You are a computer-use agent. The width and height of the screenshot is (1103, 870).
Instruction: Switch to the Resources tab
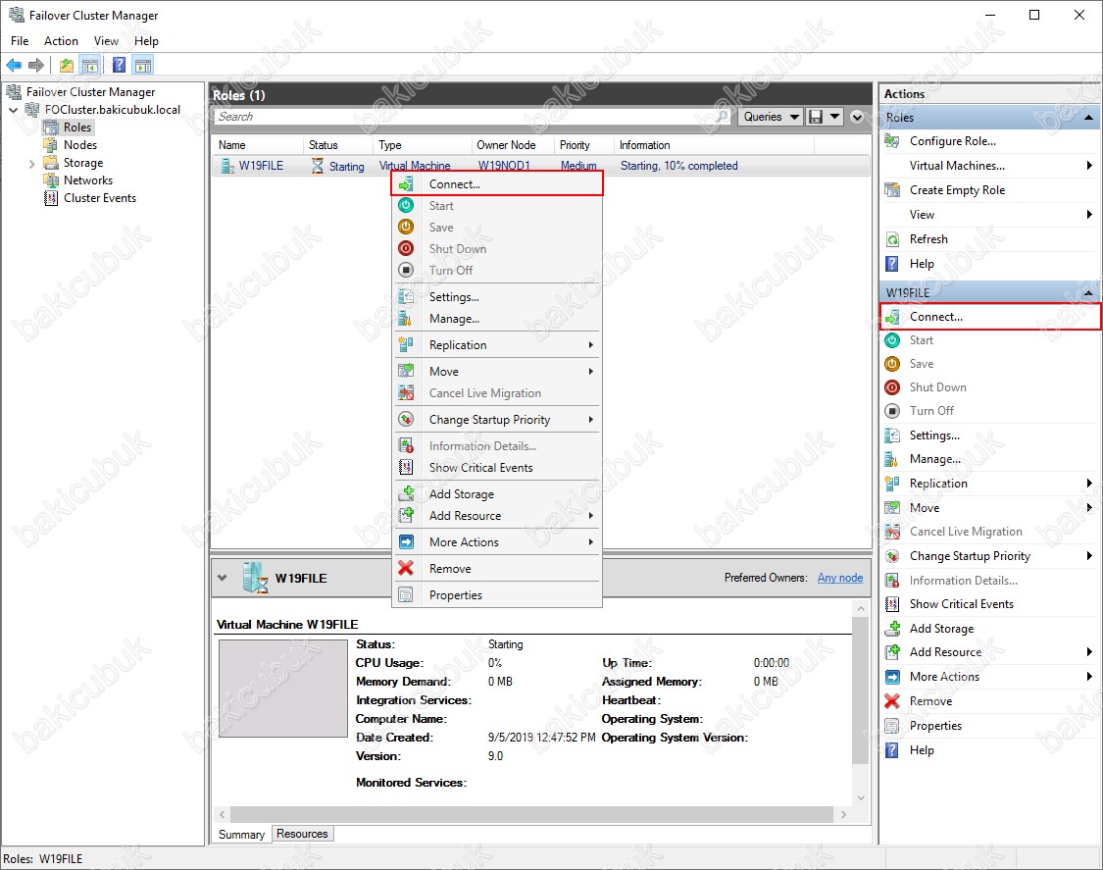[302, 834]
